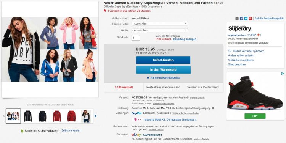The width and height of the screenshot is (286, 143).
Task: Share listing via email icon
Action: point(237,19)
